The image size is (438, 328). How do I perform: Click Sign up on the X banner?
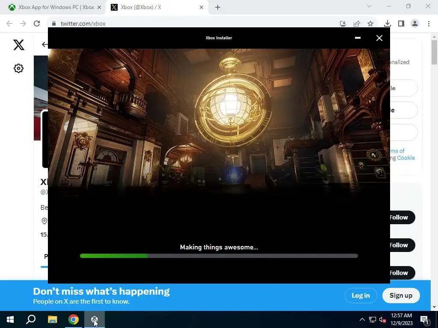401,296
